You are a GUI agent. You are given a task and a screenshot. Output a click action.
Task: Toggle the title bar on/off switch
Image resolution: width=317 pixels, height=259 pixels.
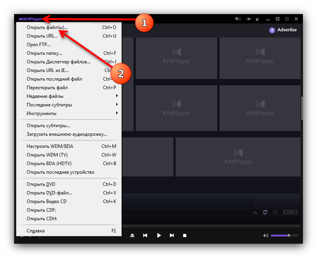pyautogui.click(x=238, y=19)
